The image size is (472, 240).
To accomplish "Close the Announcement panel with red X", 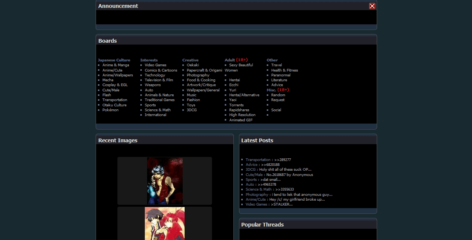I will (x=372, y=6).
